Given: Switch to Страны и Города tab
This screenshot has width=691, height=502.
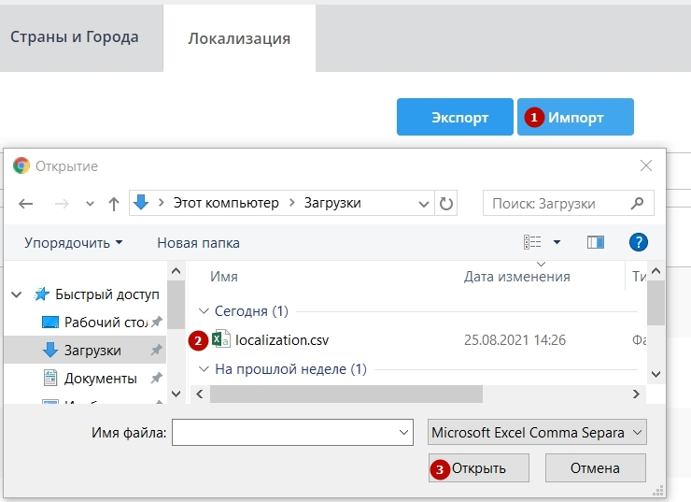Looking at the screenshot, I should coord(75,37).
